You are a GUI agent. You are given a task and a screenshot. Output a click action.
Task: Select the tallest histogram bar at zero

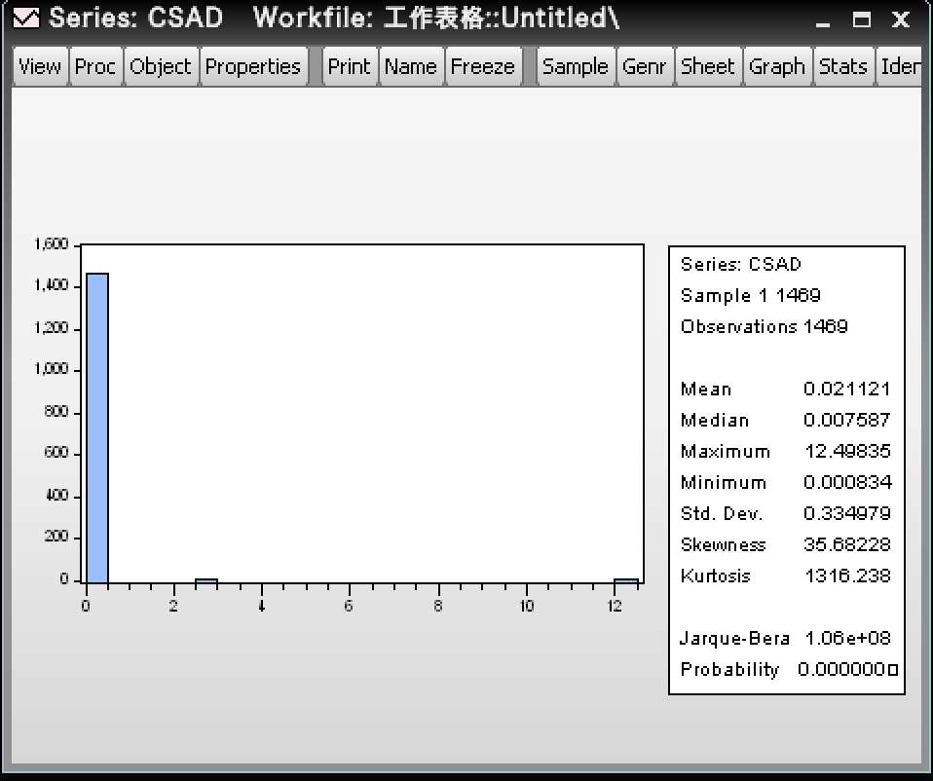[x=97, y=428]
